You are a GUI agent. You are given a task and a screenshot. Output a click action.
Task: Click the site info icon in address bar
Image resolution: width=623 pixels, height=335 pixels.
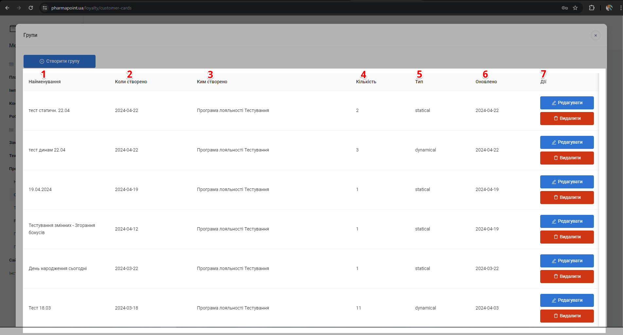pos(45,8)
